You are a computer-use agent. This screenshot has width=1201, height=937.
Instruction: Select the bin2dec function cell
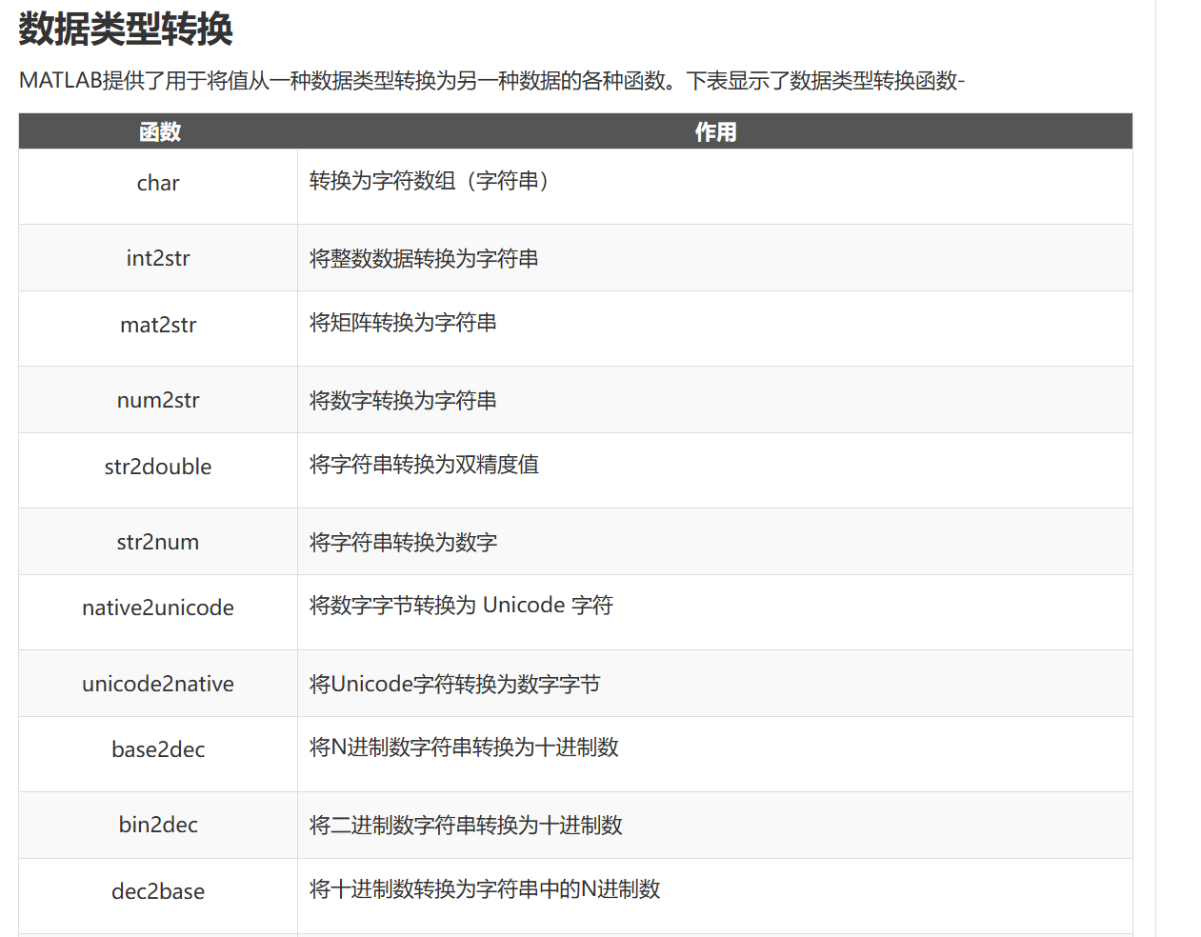pyautogui.click(x=158, y=825)
